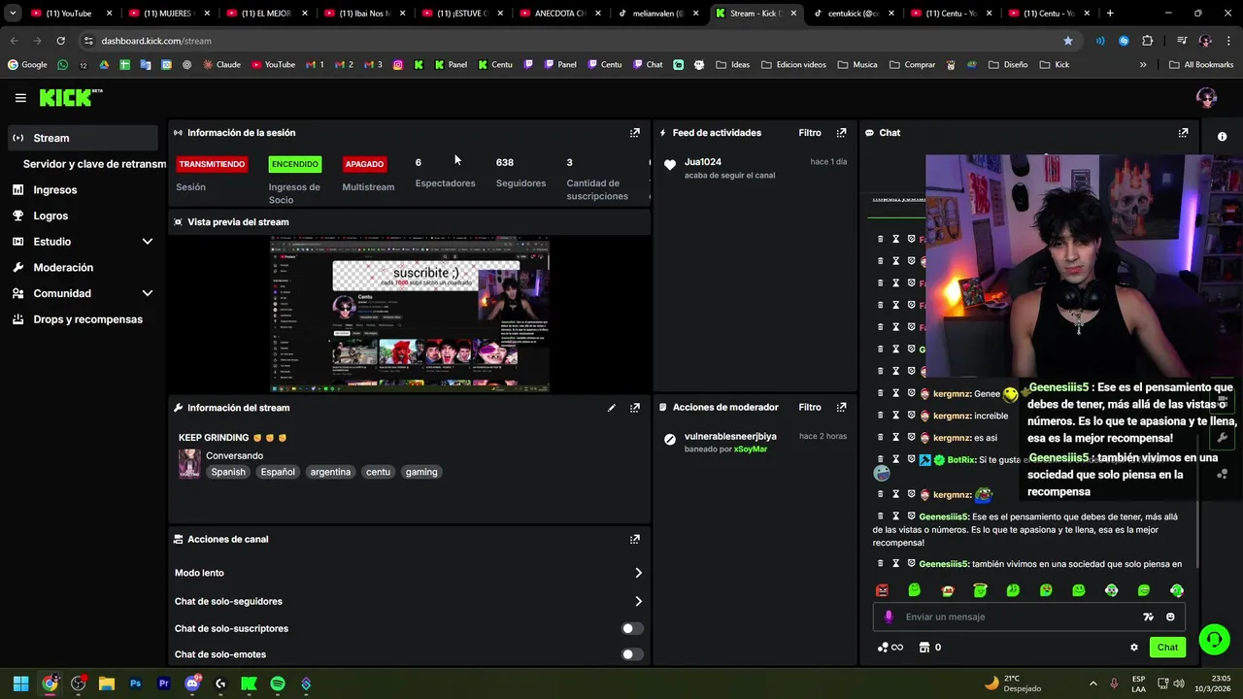Open Filtro in Feed de actividades
Image resolution: width=1243 pixels, height=699 pixels.
[810, 133]
